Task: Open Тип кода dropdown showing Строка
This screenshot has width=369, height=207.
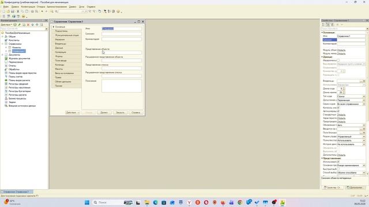Action: [364, 97]
